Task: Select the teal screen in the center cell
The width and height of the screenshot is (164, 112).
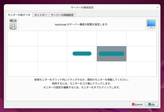Action: (x=82, y=54)
